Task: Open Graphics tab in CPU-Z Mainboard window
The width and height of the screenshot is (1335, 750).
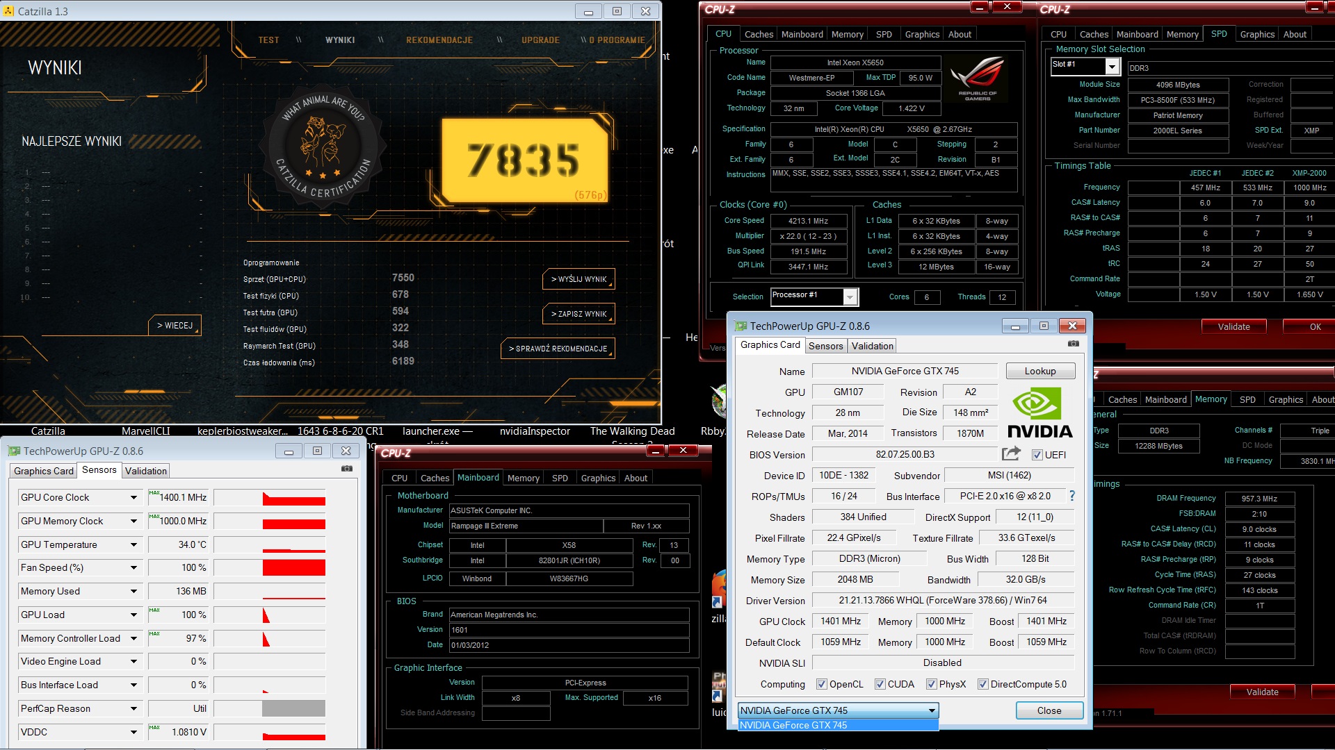Action: tap(598, 478)
